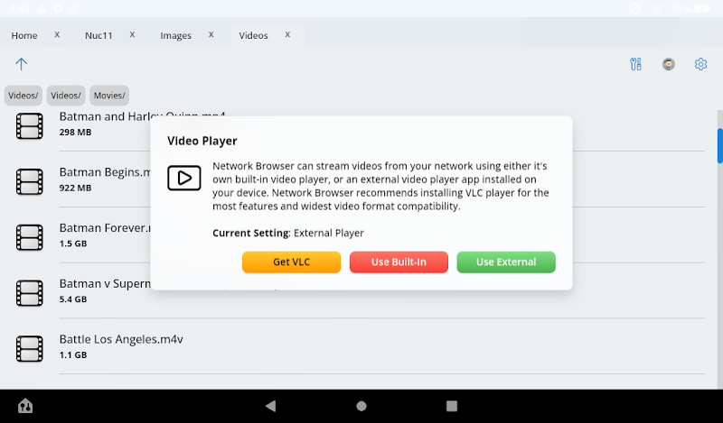Viewport: 723px width, 423px height.
Task: Open the user avatar profile
Action: click(x=668, y=64)
